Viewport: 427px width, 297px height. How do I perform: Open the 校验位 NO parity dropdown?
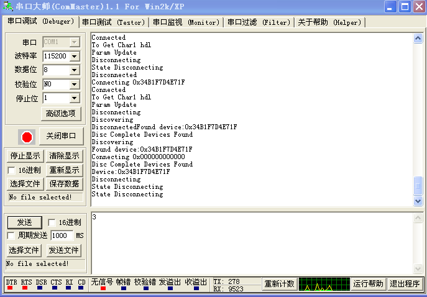click(74, 85)
